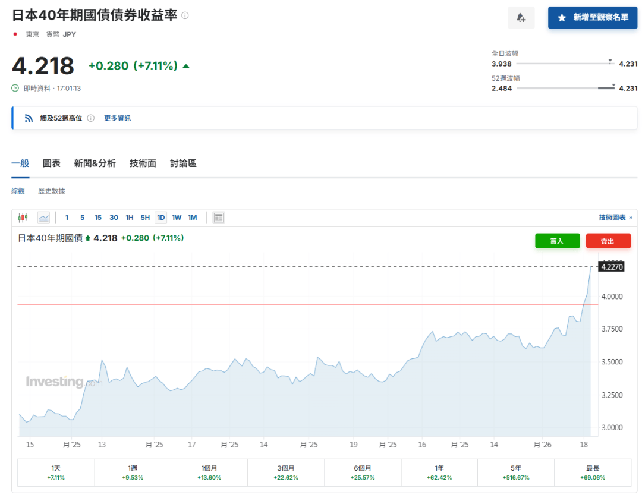
Task: Open the chart layout settings icon
Action: pyautogui.click(x=218, y=217)
